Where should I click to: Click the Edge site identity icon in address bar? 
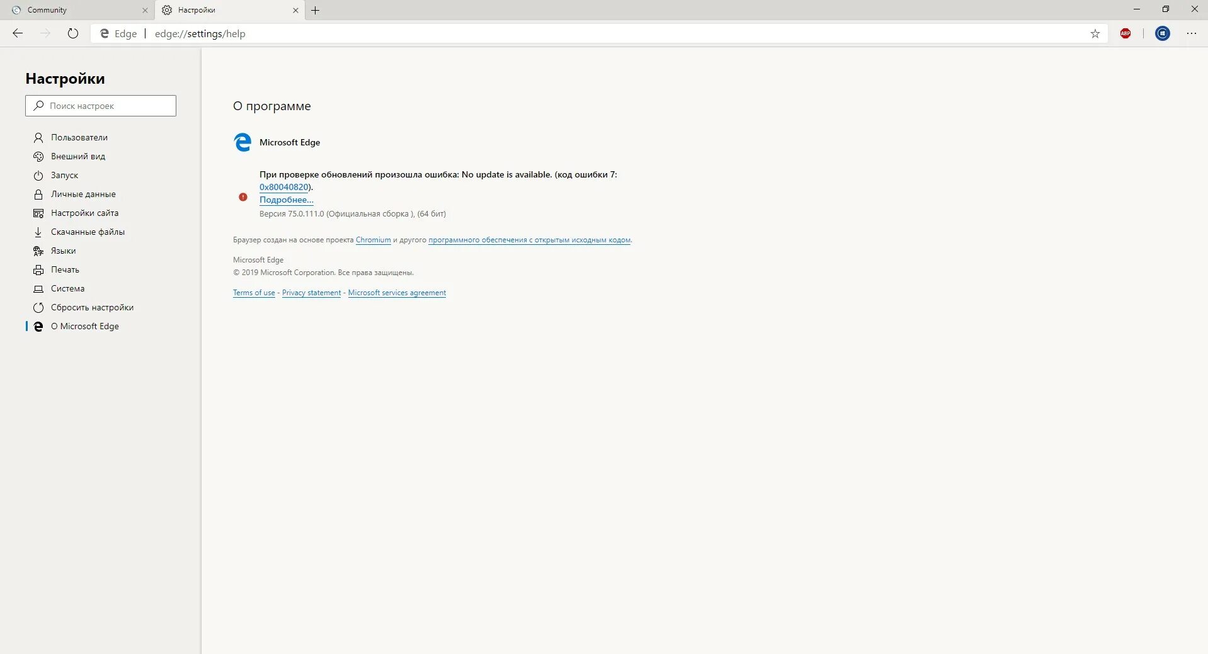105,34
